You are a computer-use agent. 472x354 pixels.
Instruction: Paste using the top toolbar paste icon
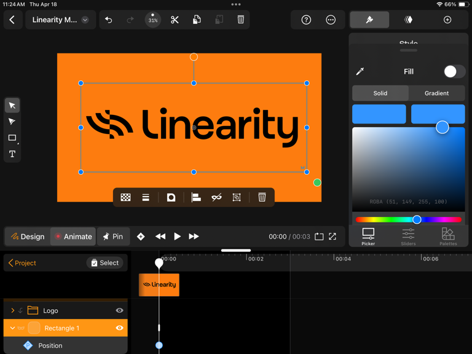[x=219, y=20]
